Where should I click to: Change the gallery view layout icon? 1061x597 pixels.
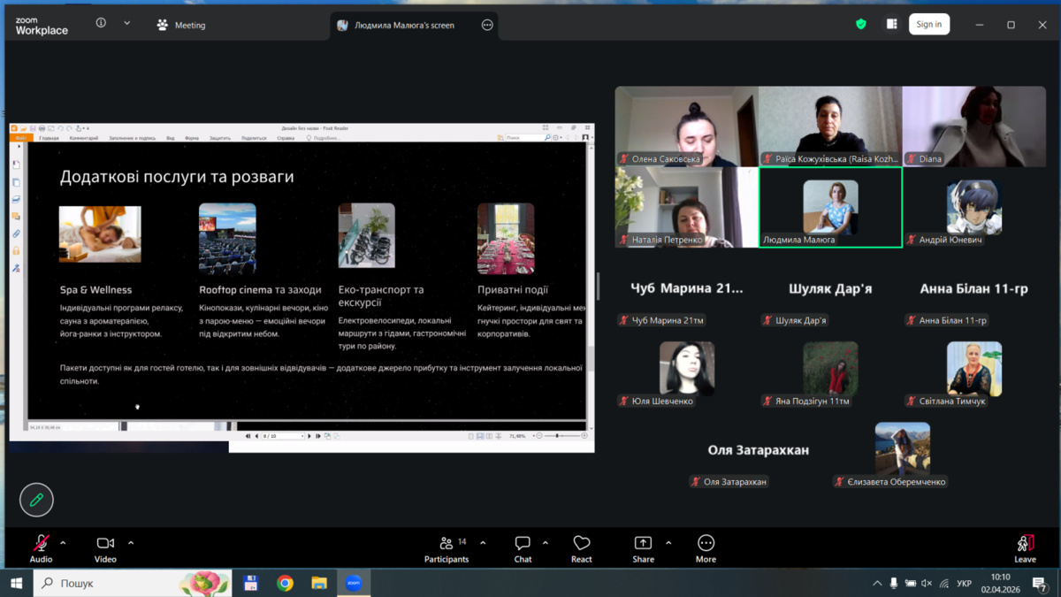click(x=891, y=25)
